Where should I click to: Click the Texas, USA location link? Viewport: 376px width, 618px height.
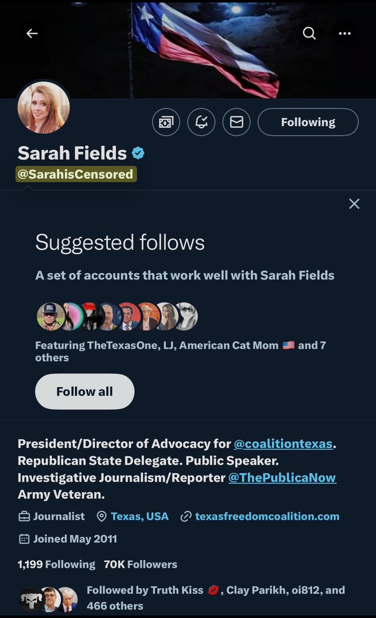pyautogui.click(x=139, y=516)
